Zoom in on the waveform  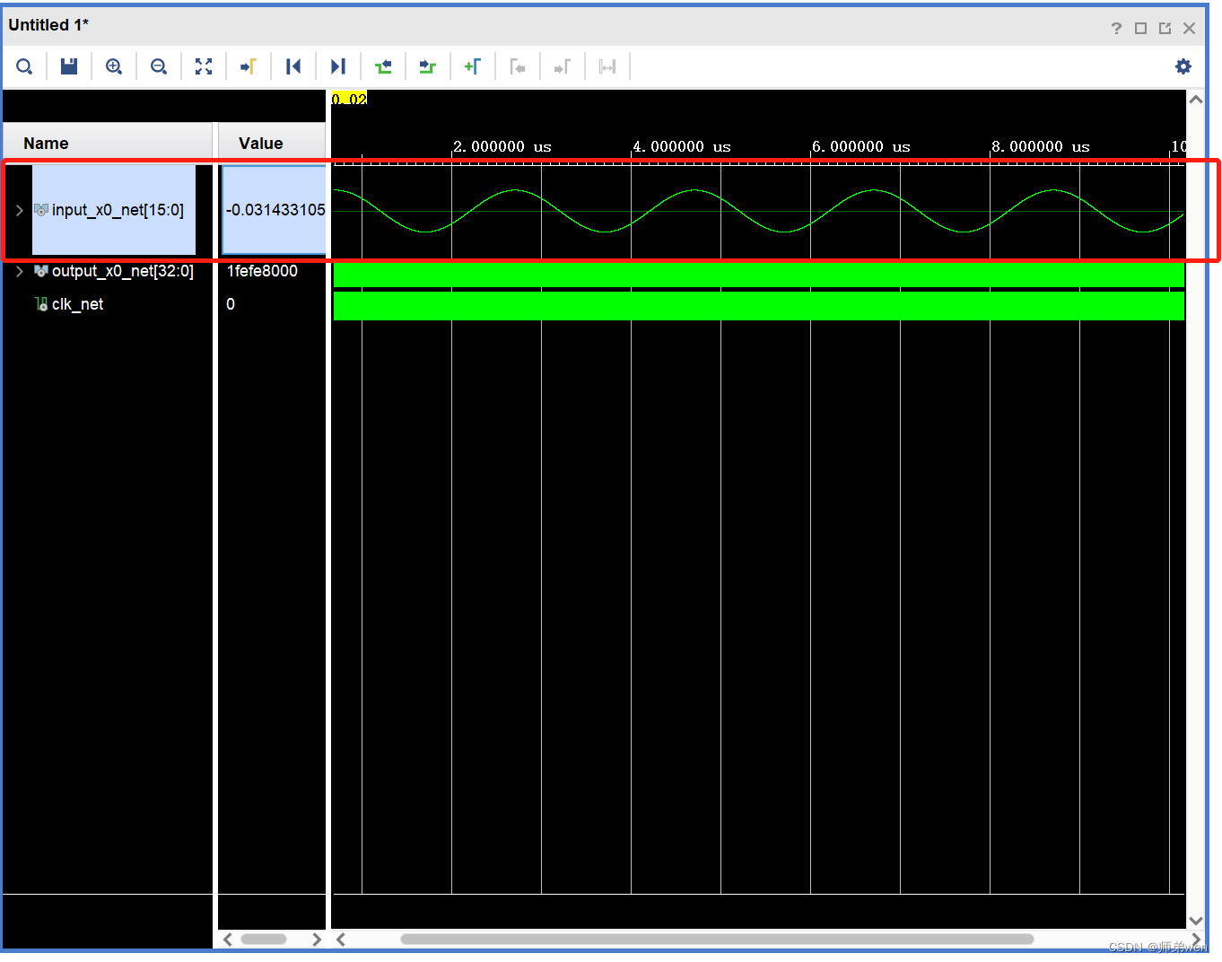click(114, 66)
